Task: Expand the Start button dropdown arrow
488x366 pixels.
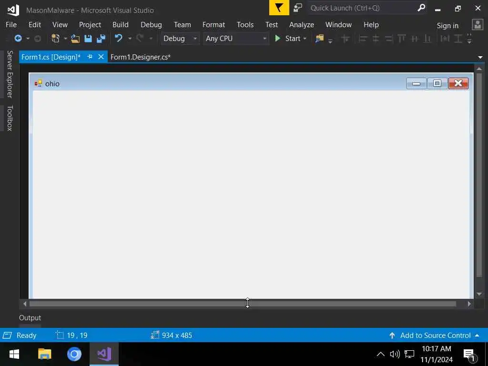Action: (x=305, y=39)
